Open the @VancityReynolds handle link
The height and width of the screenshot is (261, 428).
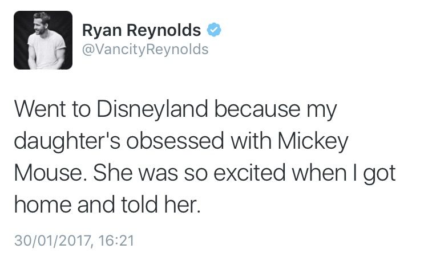tap(146, 50)
